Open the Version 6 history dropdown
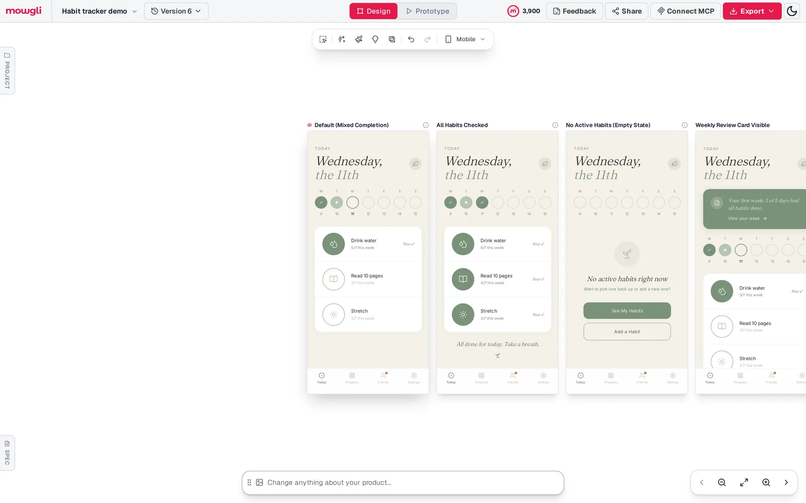 pos(176,11)
